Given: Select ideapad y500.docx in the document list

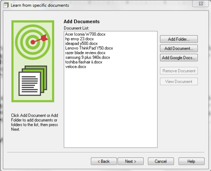Looking at the screenshot, I should coord(81,43).
